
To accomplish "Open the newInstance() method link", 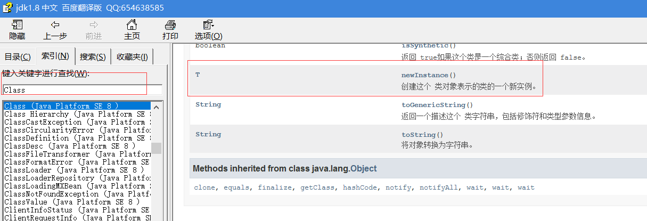I will [429, 75].
